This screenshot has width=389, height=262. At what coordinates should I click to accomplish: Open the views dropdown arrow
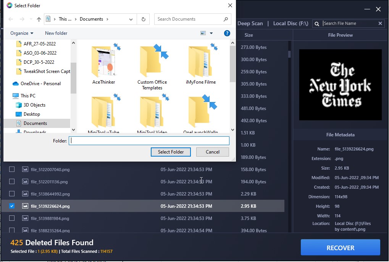tap(210, 33)
